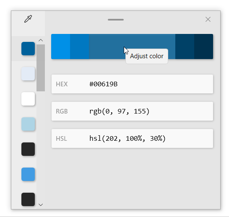Pick the lightest blue shade in gradient bar
The height and width of the screenshot is (217, 229).
[61, 46]
